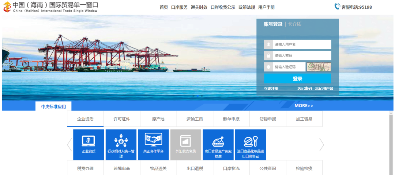Select the third banner carousel dot
This screenshot has height=175, width=395.
[x=202, y=96]
